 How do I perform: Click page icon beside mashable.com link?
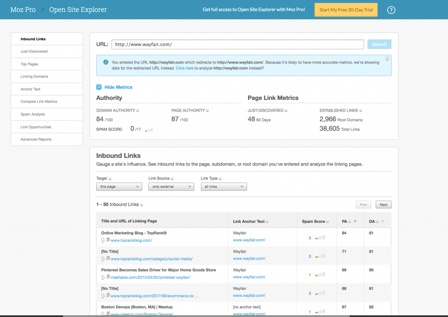108,277
